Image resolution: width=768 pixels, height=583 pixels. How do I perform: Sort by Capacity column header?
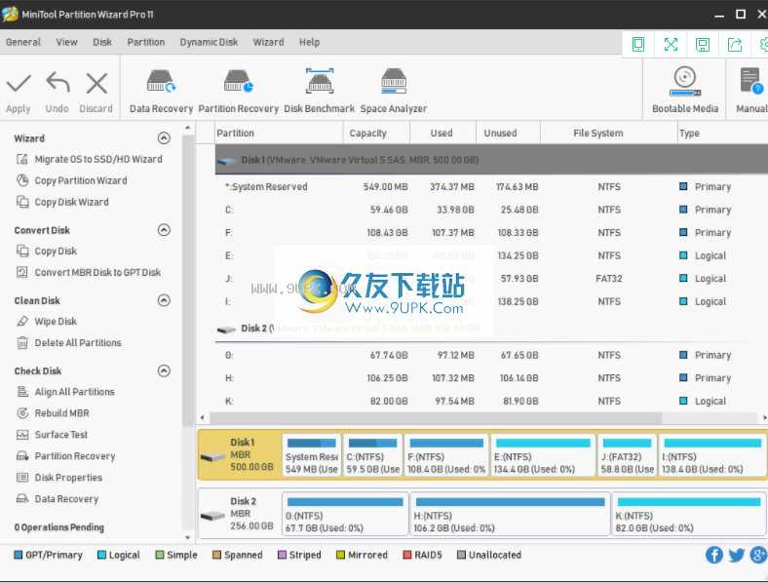pos(376,133)
